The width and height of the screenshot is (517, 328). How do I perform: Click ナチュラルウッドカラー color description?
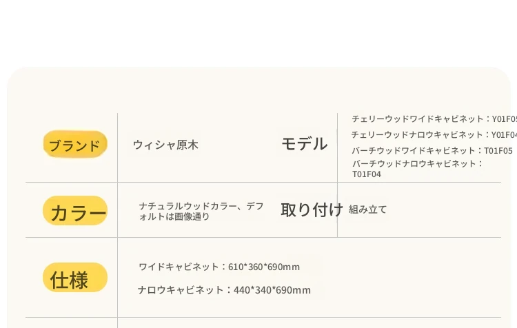(x=188, y=206)
